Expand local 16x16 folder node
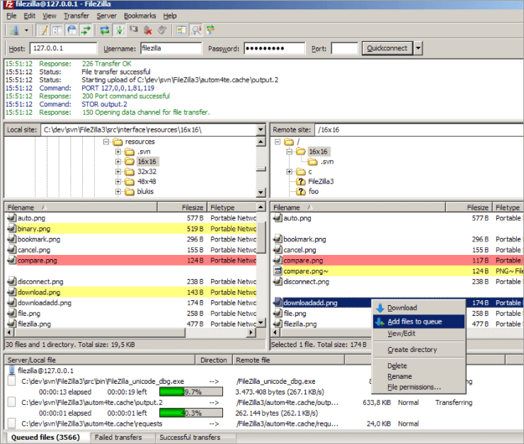Image resolution: width=524 pixels, height=444 pixels. (118, 161)
